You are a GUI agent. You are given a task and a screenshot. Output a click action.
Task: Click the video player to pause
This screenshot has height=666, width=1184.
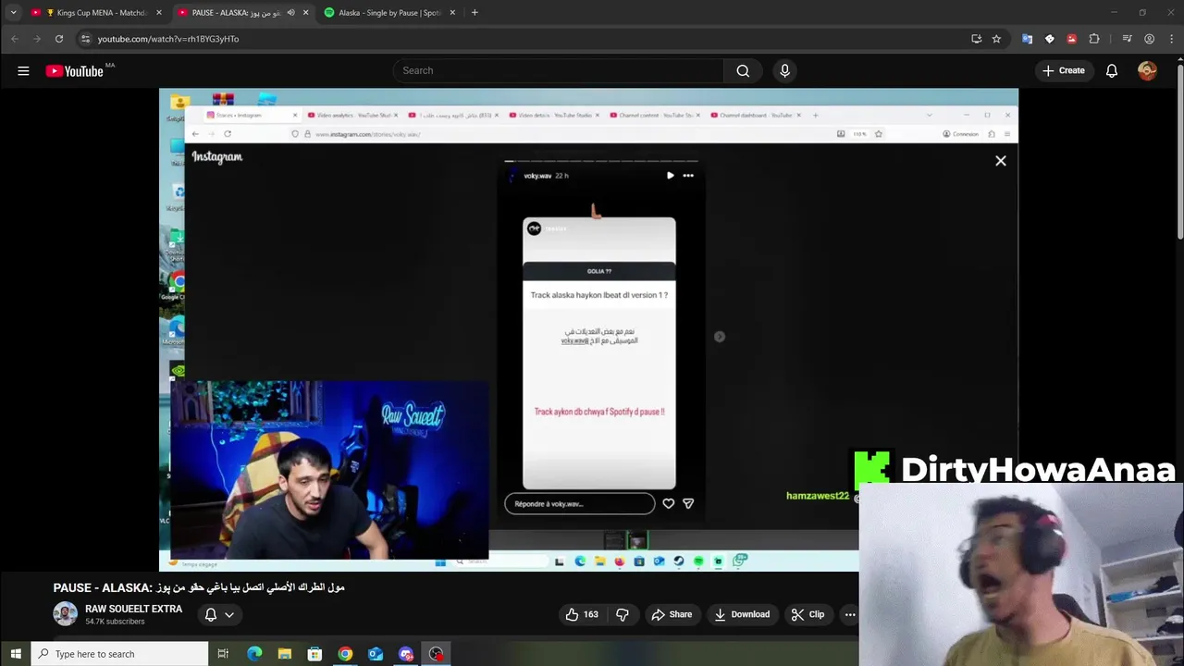pyautogui.click(x=588, y=329)
